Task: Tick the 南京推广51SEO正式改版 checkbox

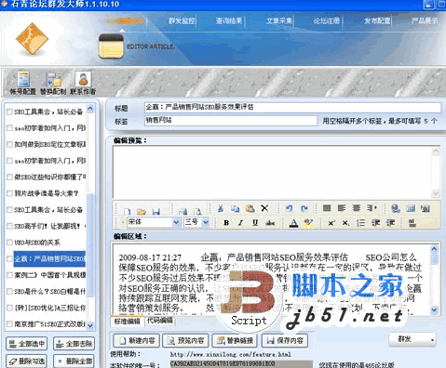Action: click(9, 324)
